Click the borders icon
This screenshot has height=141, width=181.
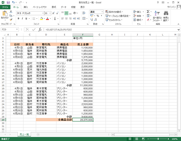pyautogui.click(x=34, y=18)
